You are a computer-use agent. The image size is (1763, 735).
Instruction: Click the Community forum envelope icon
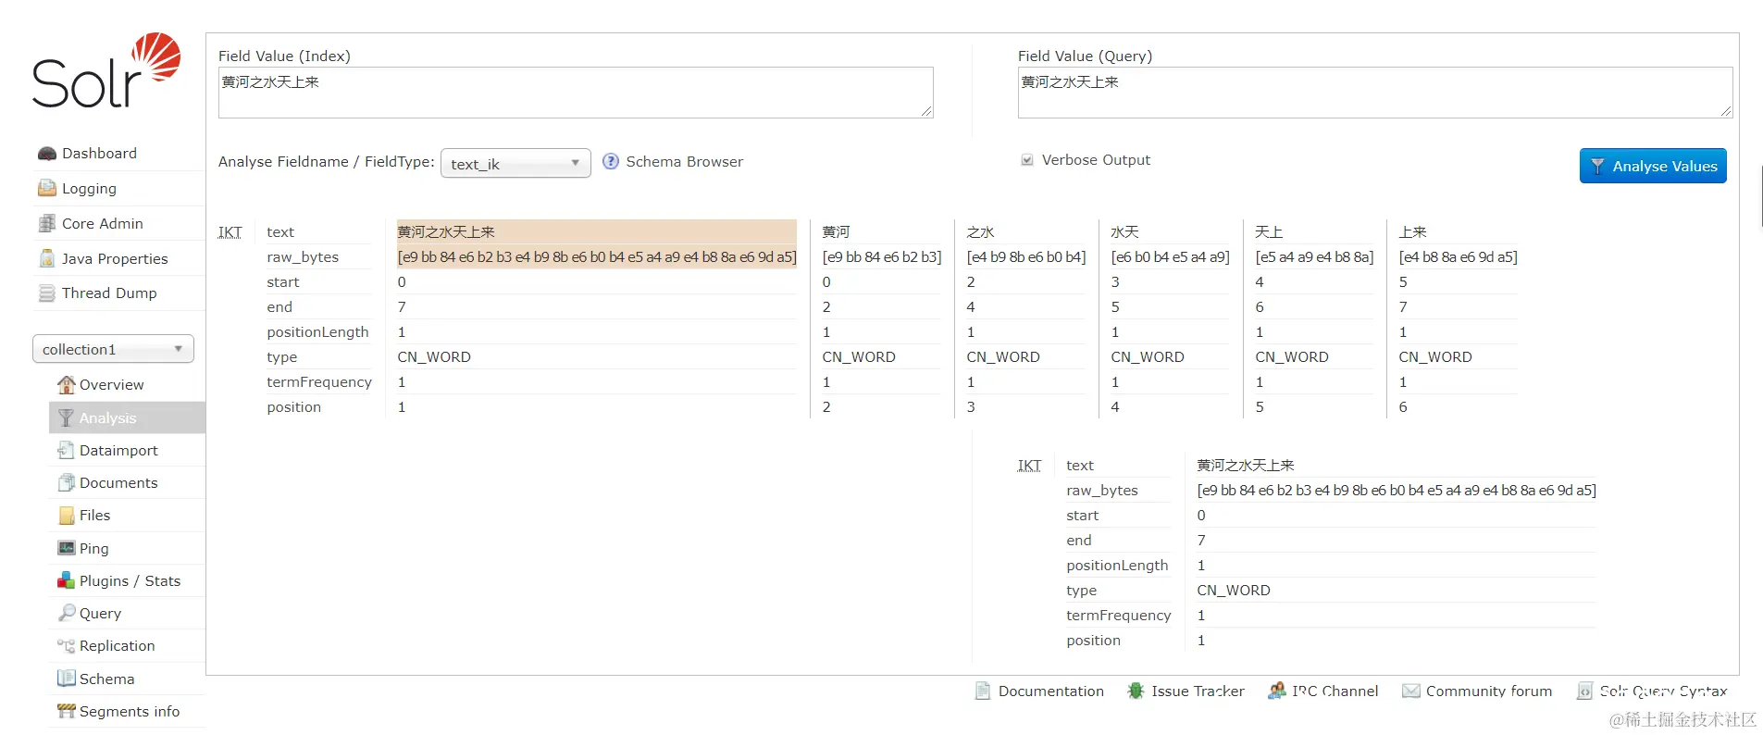point(1411,691)
